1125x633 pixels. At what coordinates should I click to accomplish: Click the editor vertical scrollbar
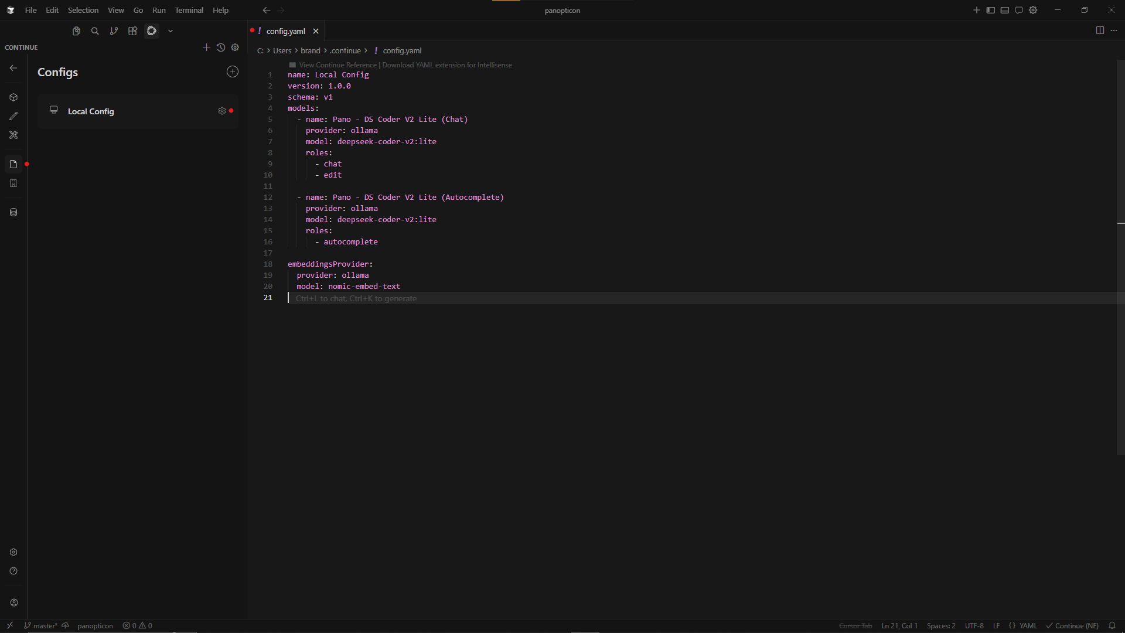click(1120, 257)
